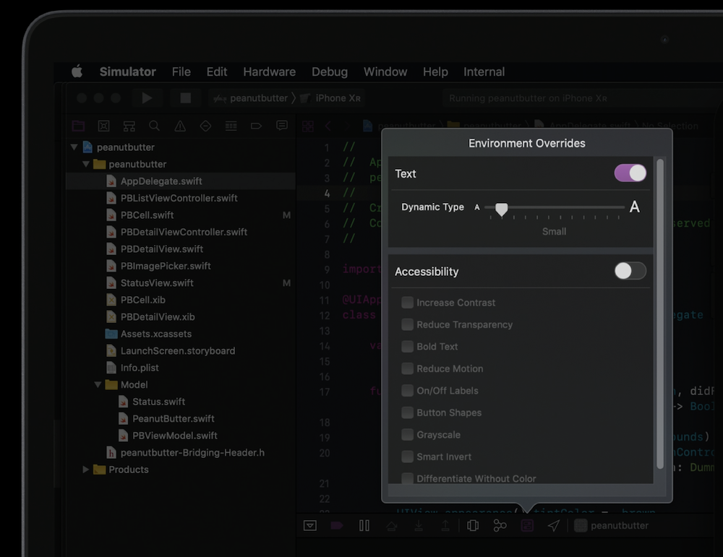This screenshot has height=557, width=723.
Task: Switch to the Debug navigator
Action: click(x=231, y=126)
